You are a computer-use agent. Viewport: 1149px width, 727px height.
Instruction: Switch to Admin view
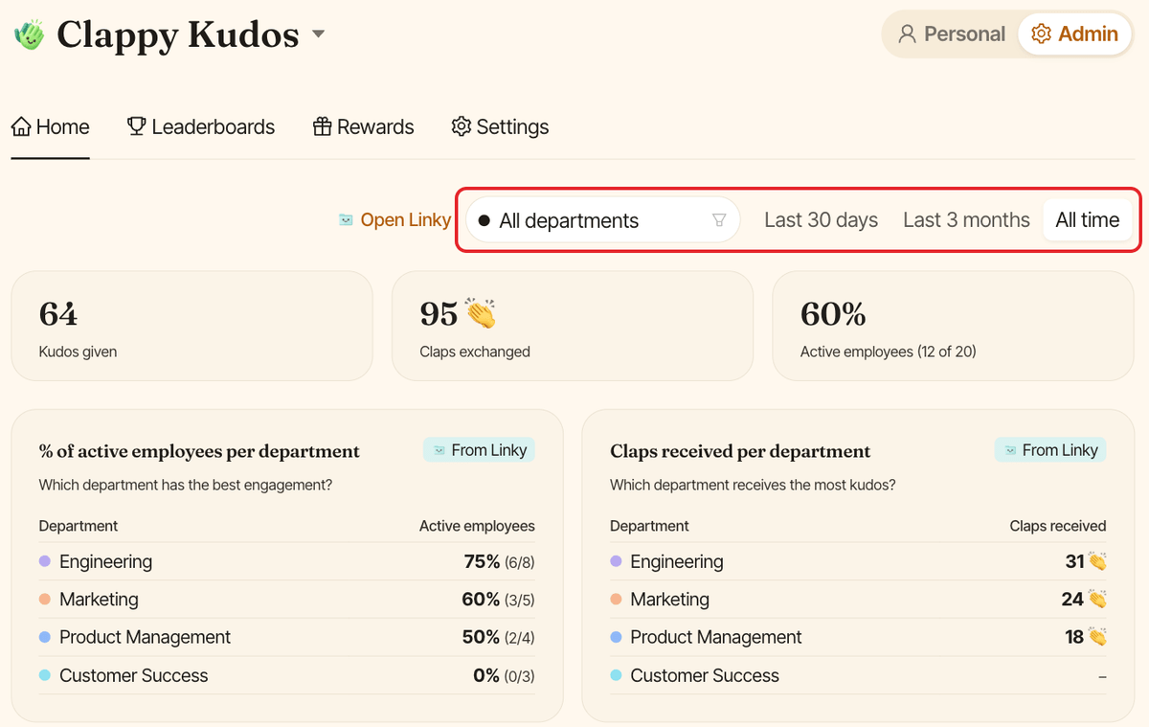click(1074, 34)
